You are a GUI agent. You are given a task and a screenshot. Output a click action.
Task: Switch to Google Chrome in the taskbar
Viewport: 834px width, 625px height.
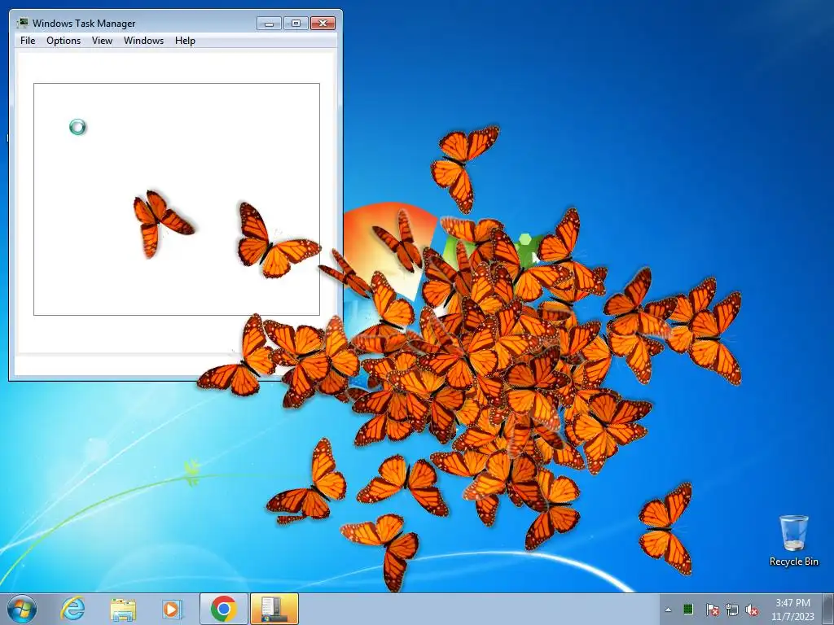(x=223, y=609)
